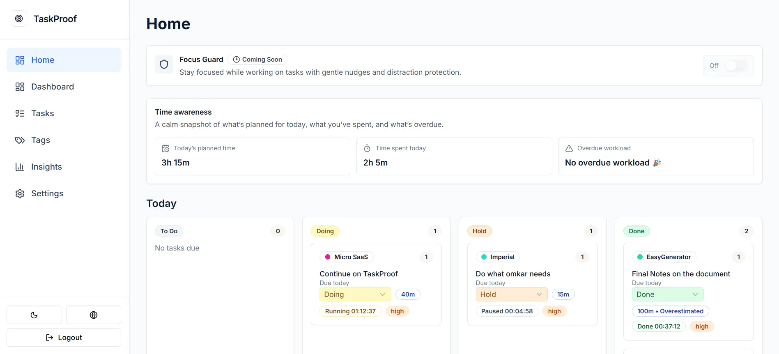Open language selector with the globe button

tap(94, 315)
